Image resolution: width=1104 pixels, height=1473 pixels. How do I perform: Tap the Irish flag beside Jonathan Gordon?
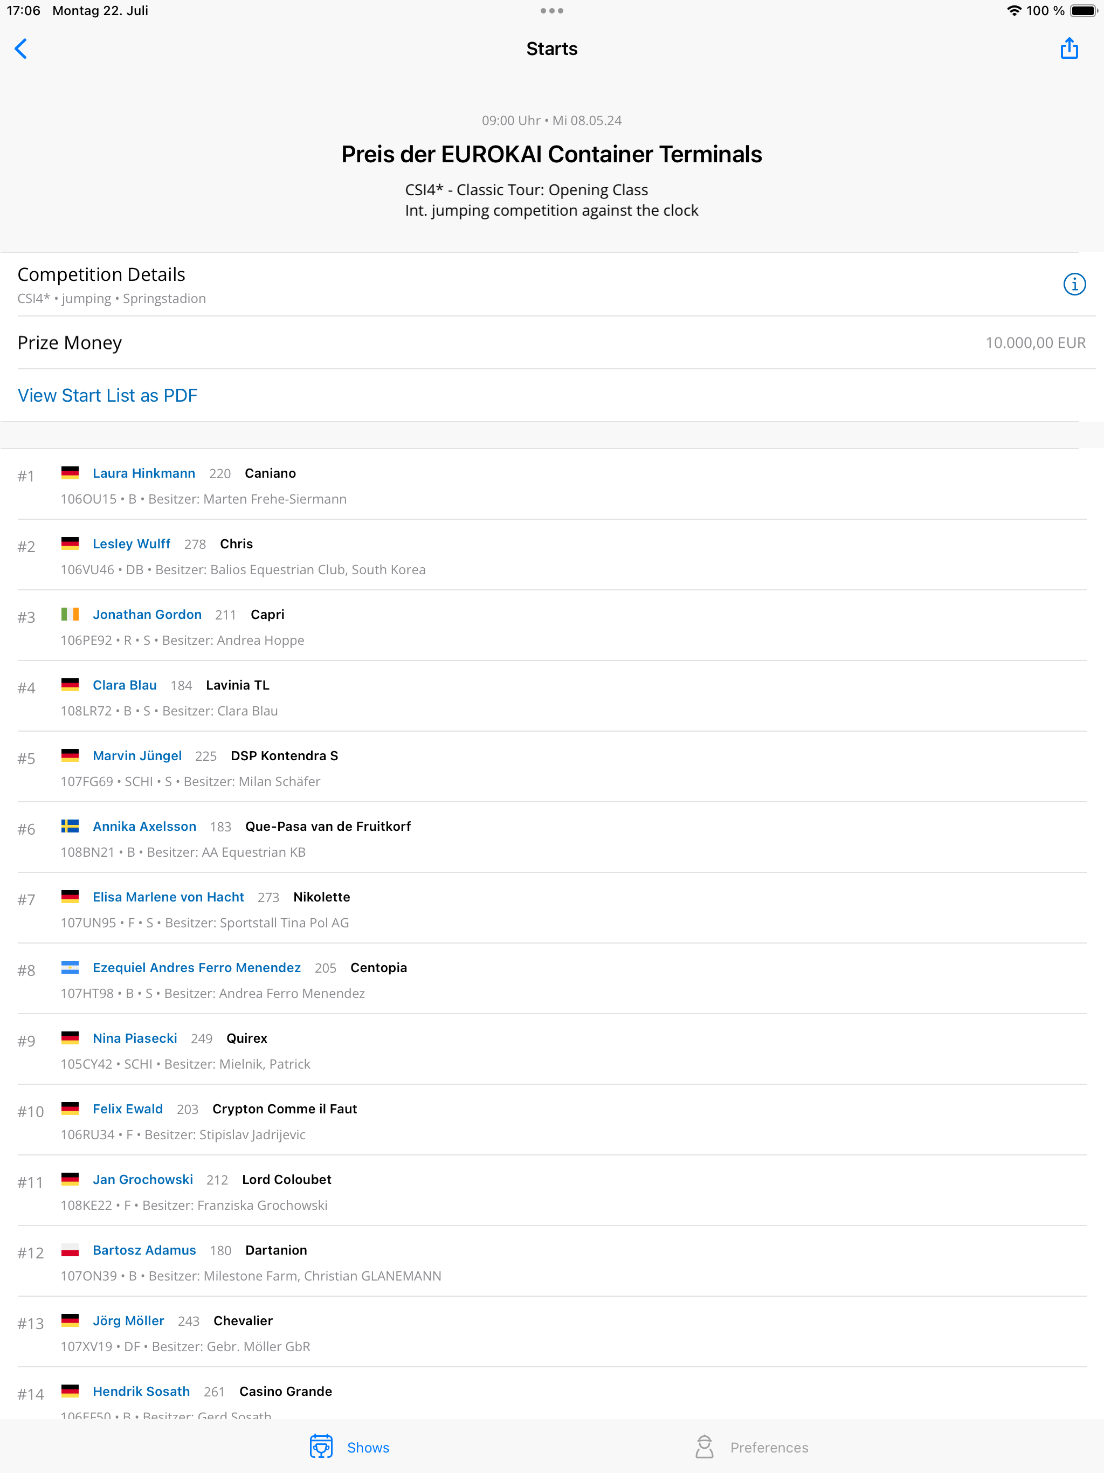point(70,614)
